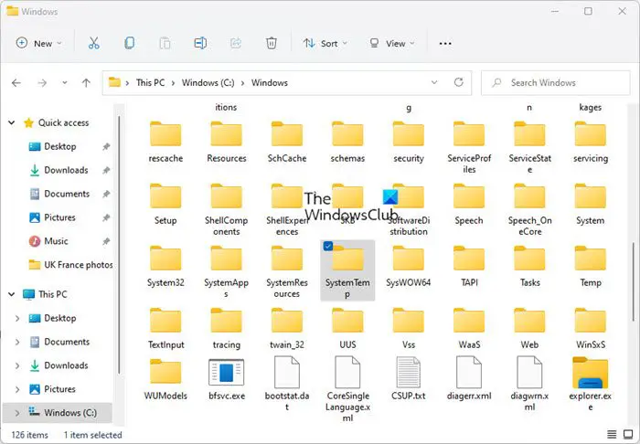Open Downloads in Quick access
The height and width of the screenshot is (444, 640).
[66, 170]
